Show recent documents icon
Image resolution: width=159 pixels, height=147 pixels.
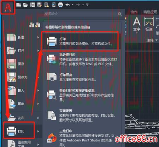(31, 25)
